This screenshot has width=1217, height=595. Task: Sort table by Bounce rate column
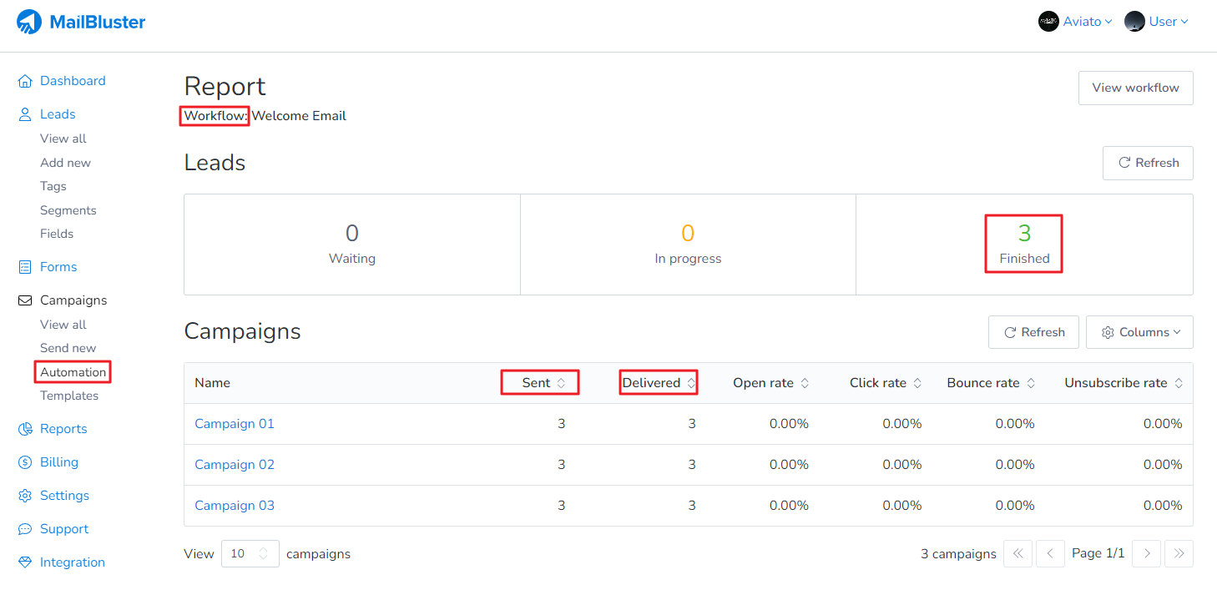(991, 383)
